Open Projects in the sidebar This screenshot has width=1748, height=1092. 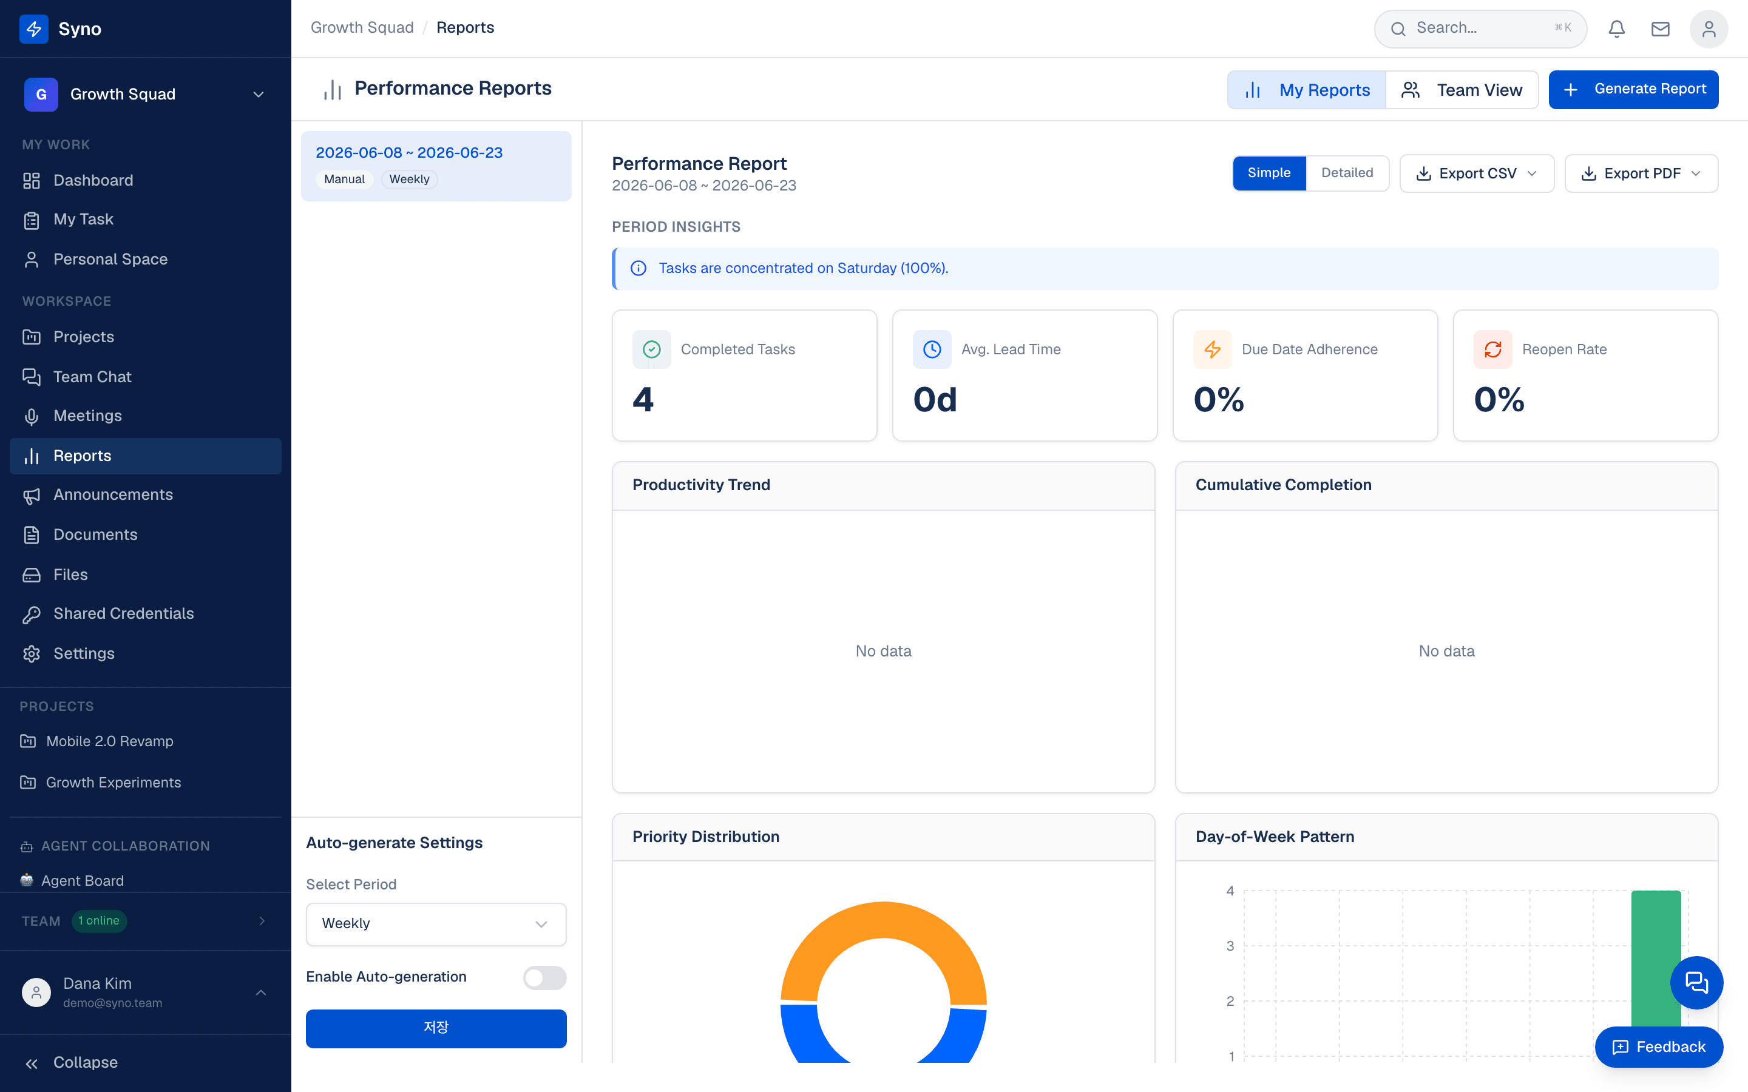145,337
